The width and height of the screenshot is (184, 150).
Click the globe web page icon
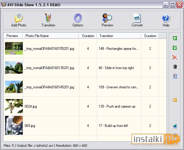175,126
